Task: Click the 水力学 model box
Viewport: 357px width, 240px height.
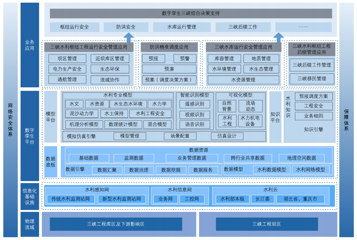Action: click(x=159, y=104)
